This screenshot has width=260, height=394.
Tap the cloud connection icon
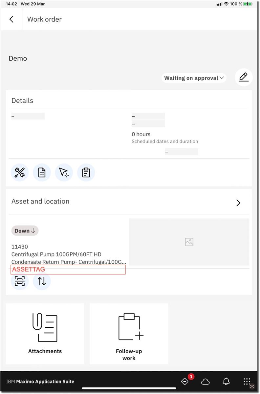click(206, 382)
